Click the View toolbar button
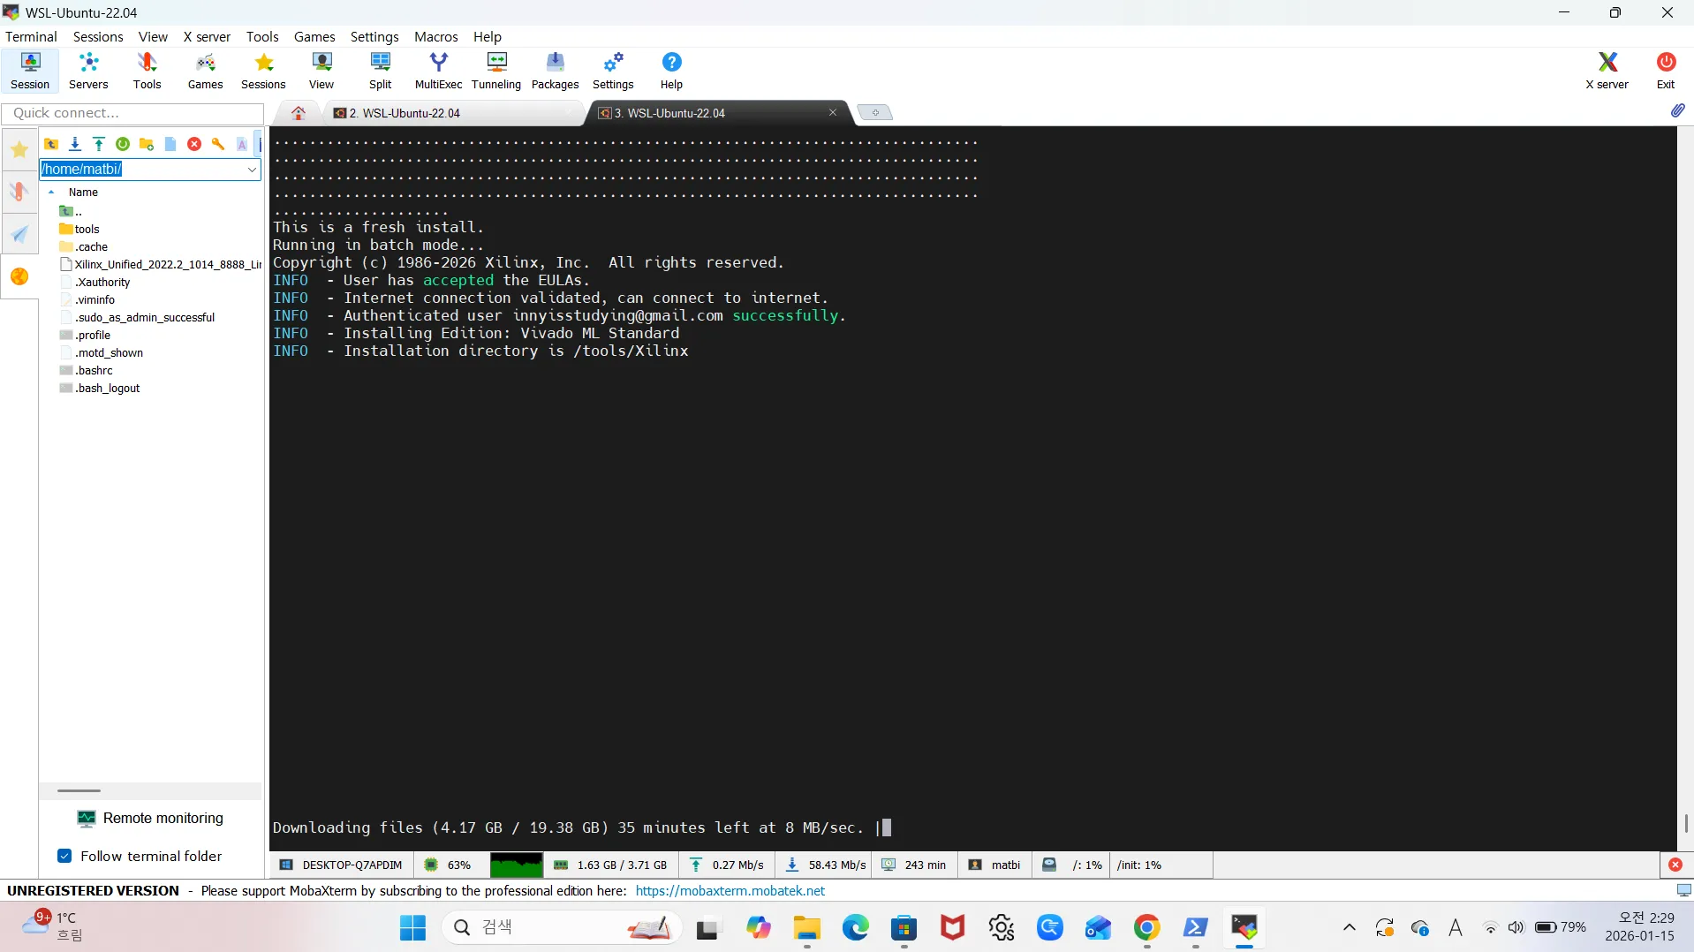Viewport: 1694px width, 952px height. coord(321,71)
